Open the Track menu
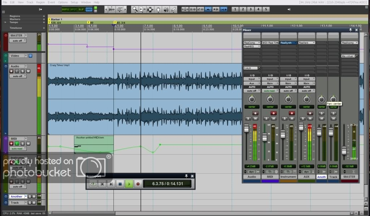This screenshot has width=370, height=216. click(x=30, y=2)
